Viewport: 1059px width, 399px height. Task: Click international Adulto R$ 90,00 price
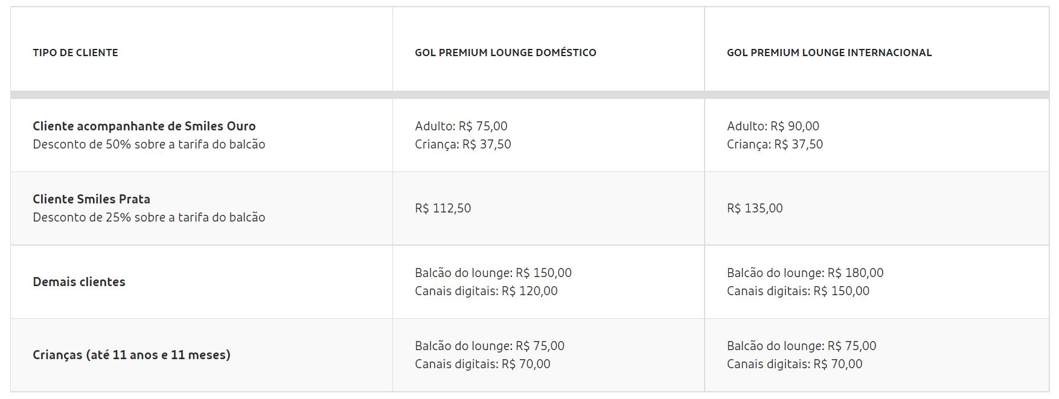click(x=773, y=126)
